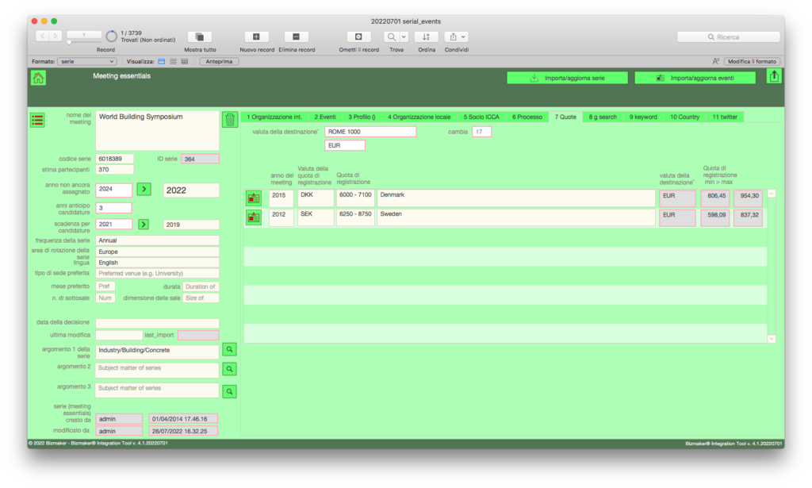
Task: Click the codice serie field
Action: coord(114,159)
